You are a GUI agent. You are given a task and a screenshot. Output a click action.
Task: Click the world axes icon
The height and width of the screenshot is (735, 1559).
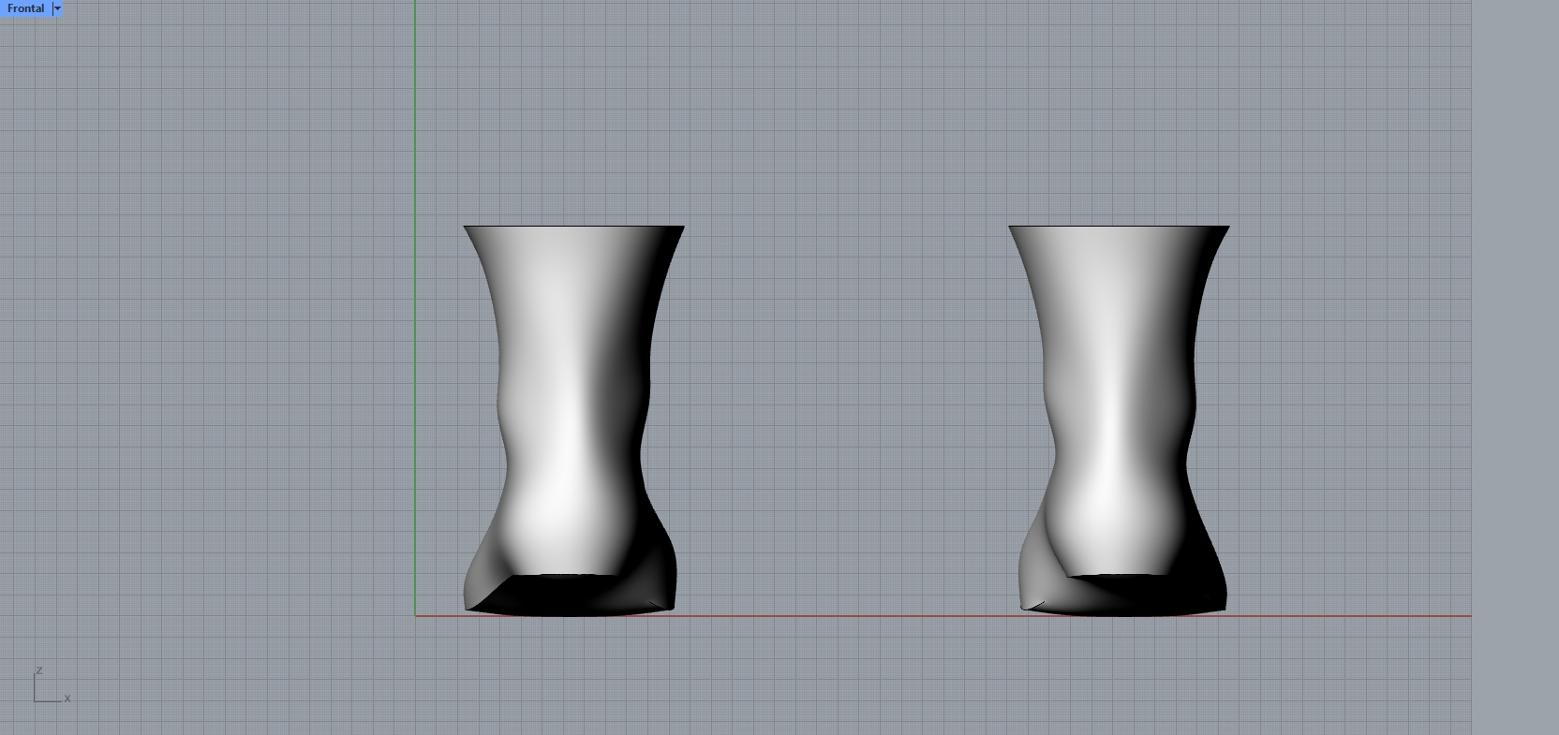52,684
